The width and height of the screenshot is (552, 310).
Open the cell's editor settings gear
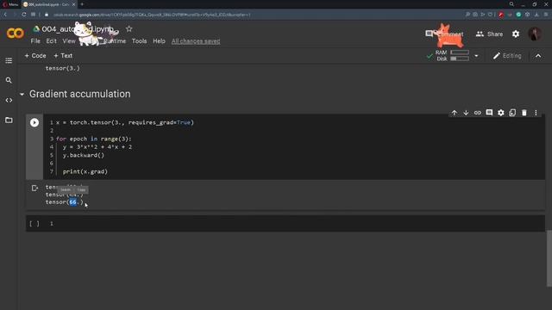(500, 113)
